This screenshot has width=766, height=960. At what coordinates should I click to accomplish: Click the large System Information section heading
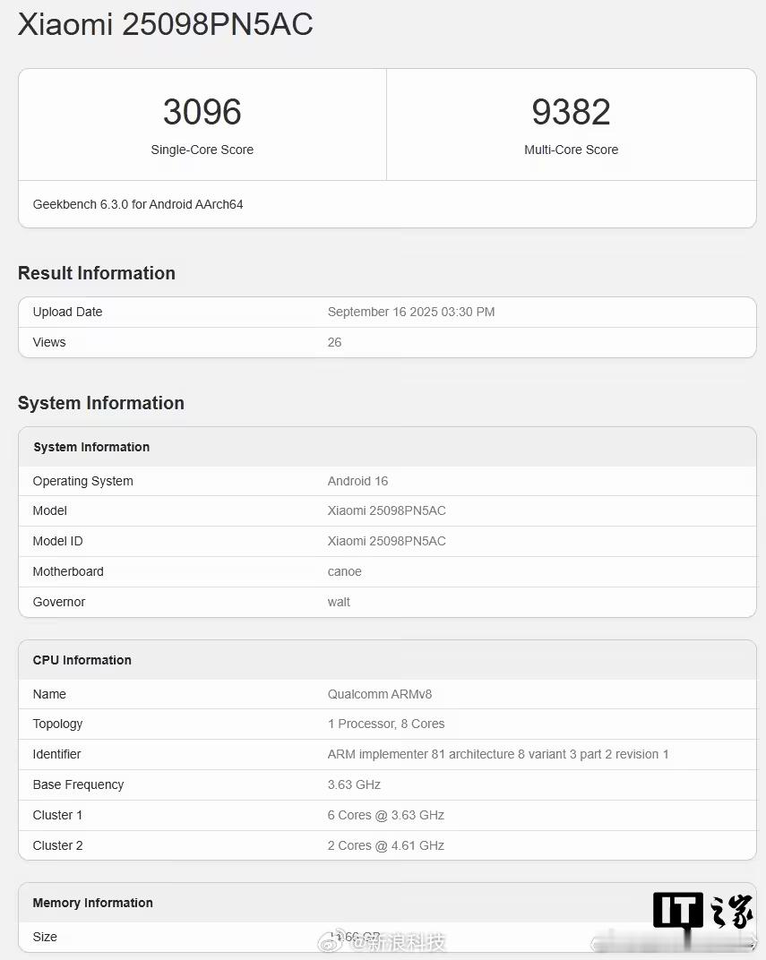tap(101, 403)
